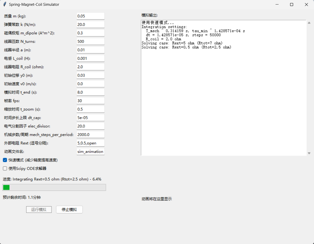Click 'R_coil = 2.0 ohm' output line
The height and width of the screenshot is (244, 314).
click(x=163, y=39)
